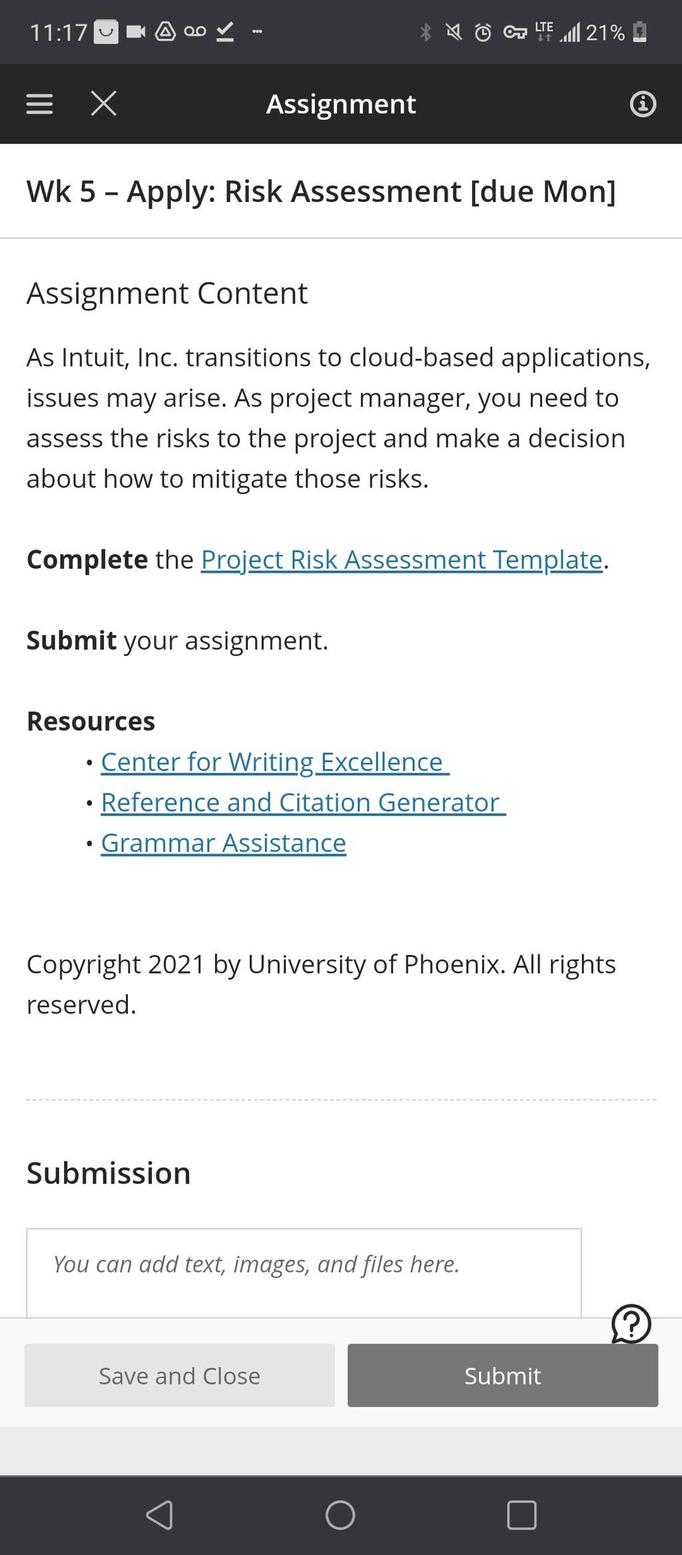This screenshot has width=682, height=1555.
Task: Open the hamburger navigation menu
Action: click(39, 104)
